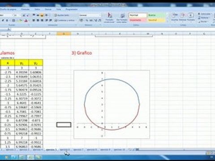The width and height of the screenshot is (215, 161).
Task: Open the Fórmulas ribbon tab
Action: pos(25,9)
